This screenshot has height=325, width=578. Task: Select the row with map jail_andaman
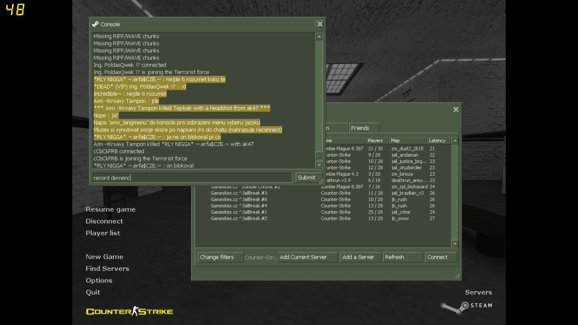(387, 155)
